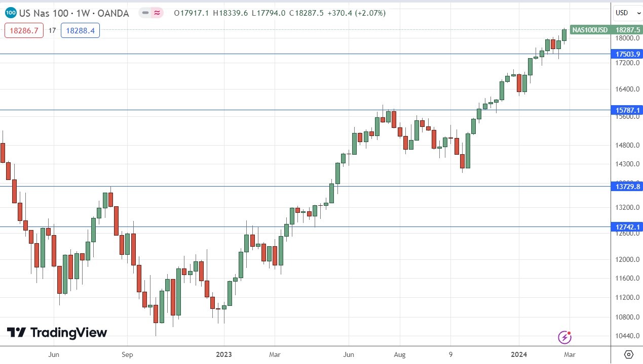Click the extended session "≈" icon
Image resolution: width=643 pixels, height=364 pixels.
[x=157, y=14]
